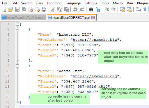The width and height of the screenshot is (149, 108).
Task: Click the Undo arrow icon
Action: (x=75, y=9)
